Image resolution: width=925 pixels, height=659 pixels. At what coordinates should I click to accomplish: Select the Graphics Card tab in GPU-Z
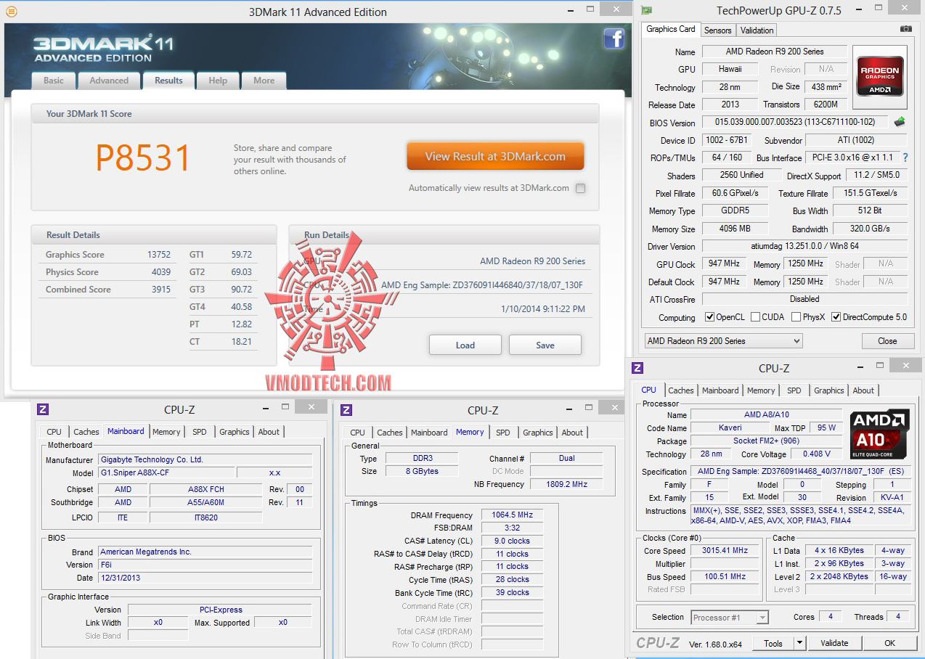671,29
